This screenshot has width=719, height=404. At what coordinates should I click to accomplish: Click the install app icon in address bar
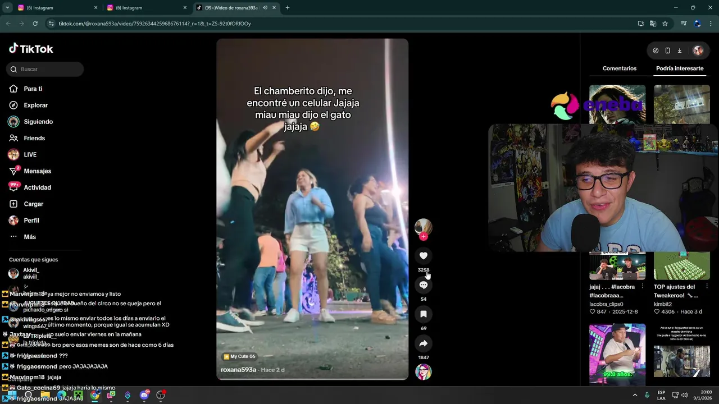click(641, 24)
